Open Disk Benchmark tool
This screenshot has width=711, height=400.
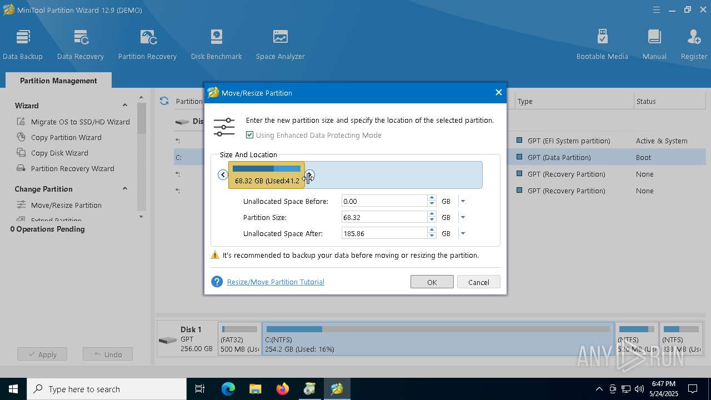click(x=217, y=44)
